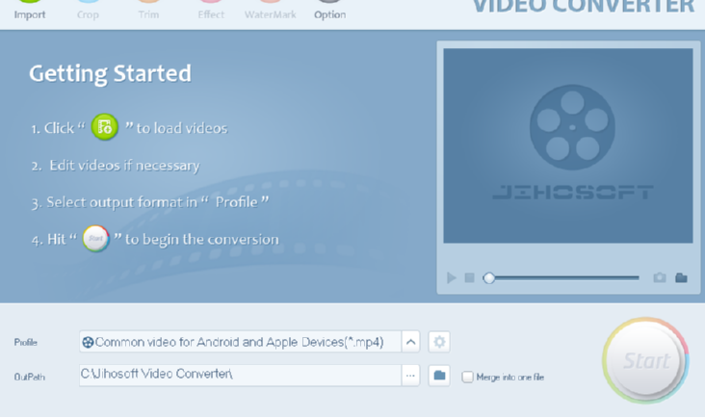Open the snapshot folder icon in preview
Image resolution: width=705 pixels, height=418 pixels.
[x=681, y=277]
